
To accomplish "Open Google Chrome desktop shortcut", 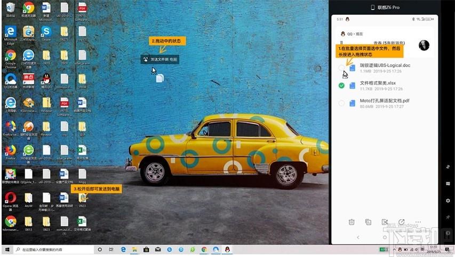I will pyautogui.click(x=10, y=56).
